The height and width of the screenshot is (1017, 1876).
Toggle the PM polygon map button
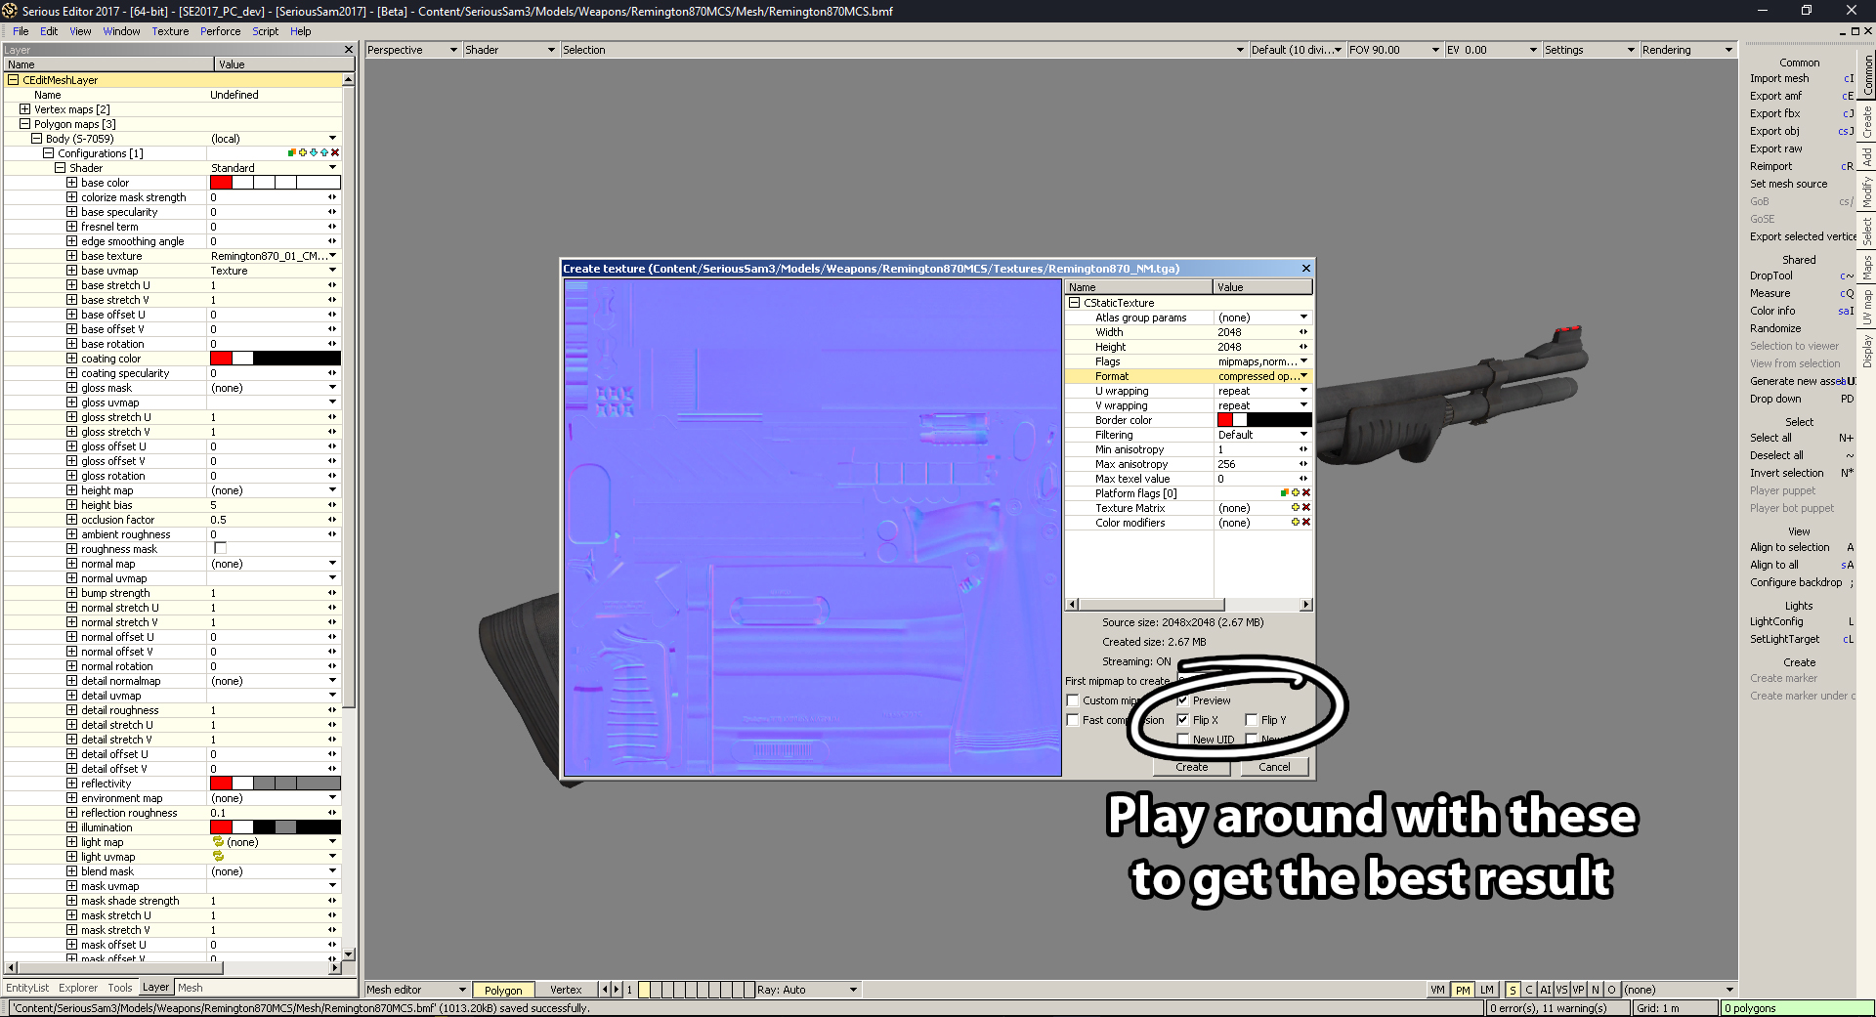[1463, 990]
